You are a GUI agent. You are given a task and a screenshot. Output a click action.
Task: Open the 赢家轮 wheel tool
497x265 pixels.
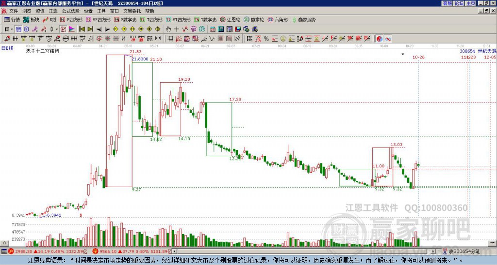tap(254, 19)
